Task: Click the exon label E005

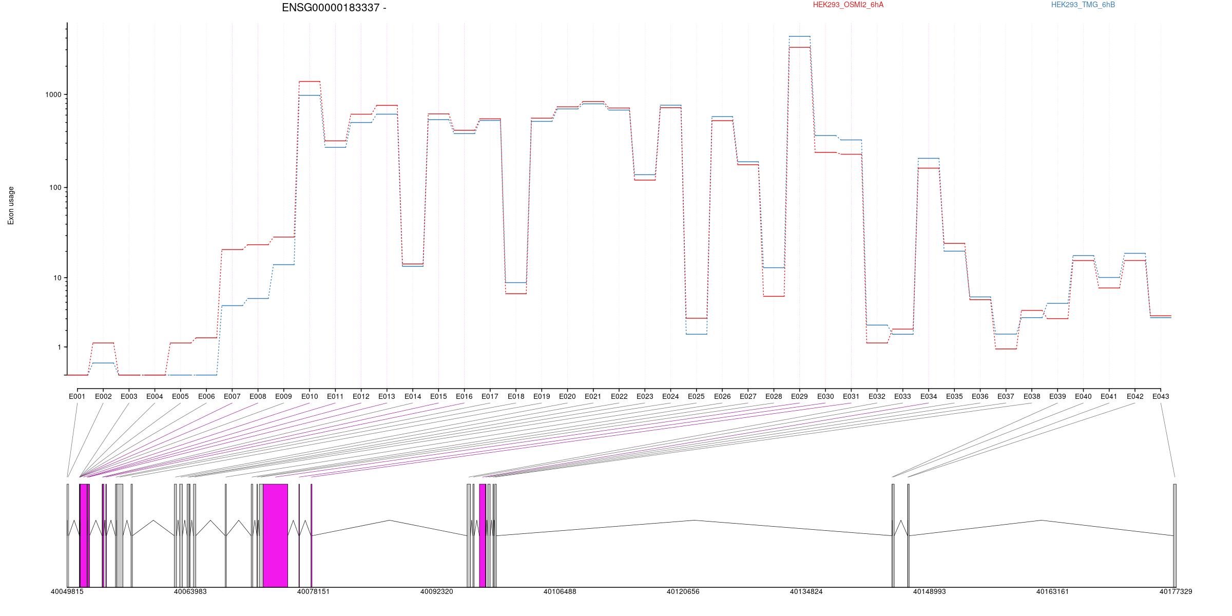Action: pyautogui.click(x=180, y=396)
